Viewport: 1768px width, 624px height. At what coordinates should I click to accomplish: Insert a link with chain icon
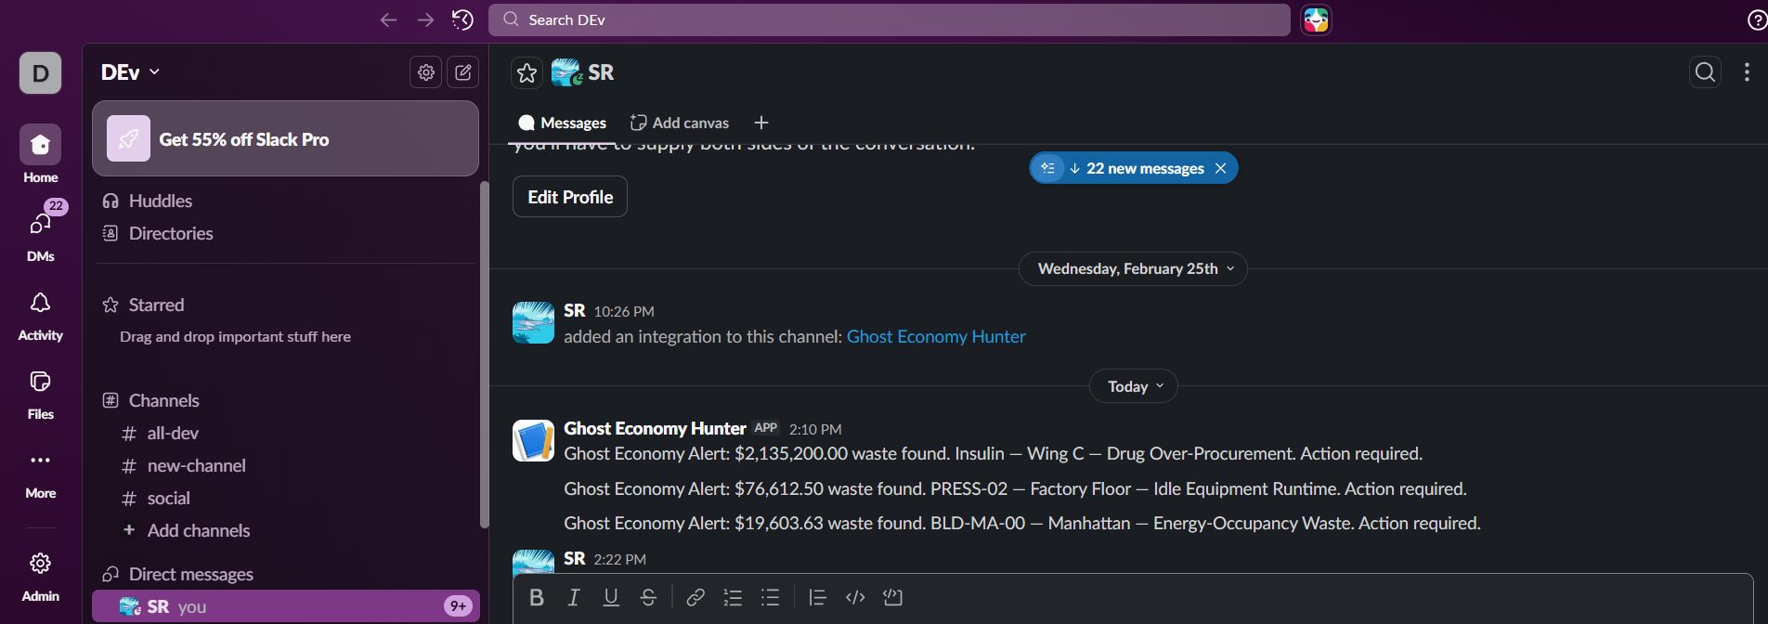click(695, 597)
